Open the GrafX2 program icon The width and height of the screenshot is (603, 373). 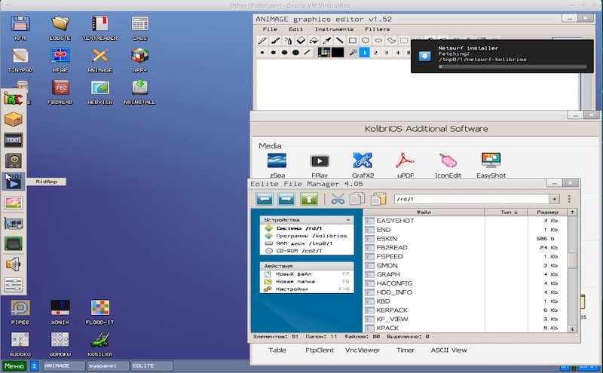click(x=363, y=160)
